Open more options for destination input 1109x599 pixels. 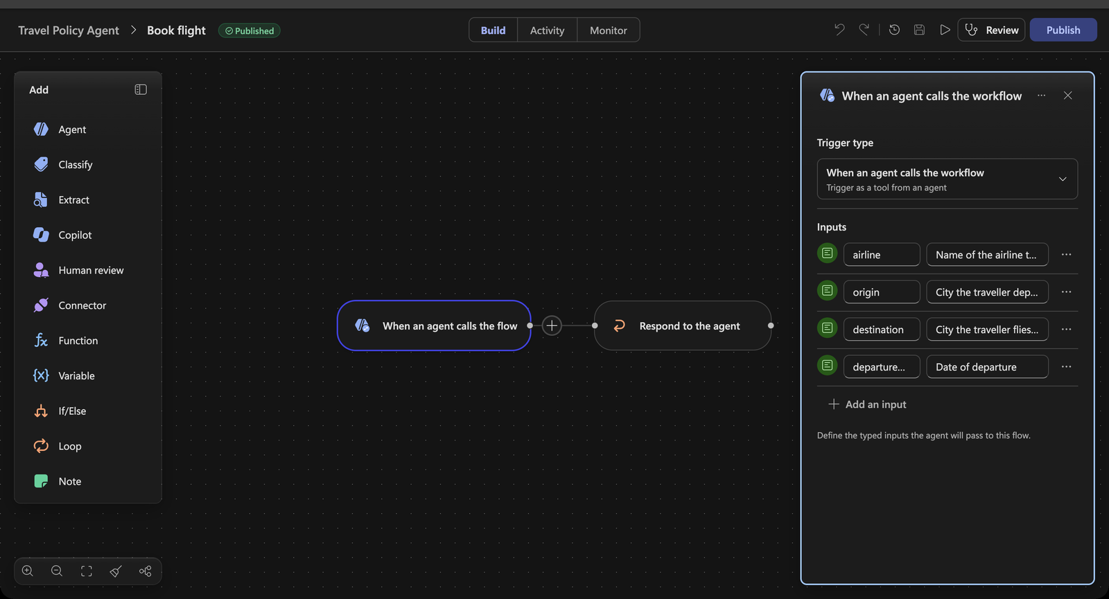(1066, 330)
